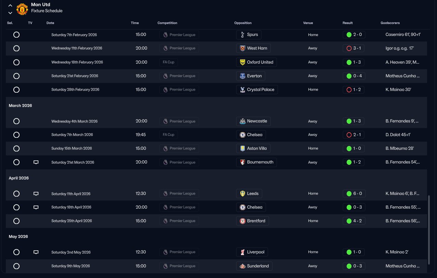
Task: Sort by the Result column header
Action: [x=348, y=23]
